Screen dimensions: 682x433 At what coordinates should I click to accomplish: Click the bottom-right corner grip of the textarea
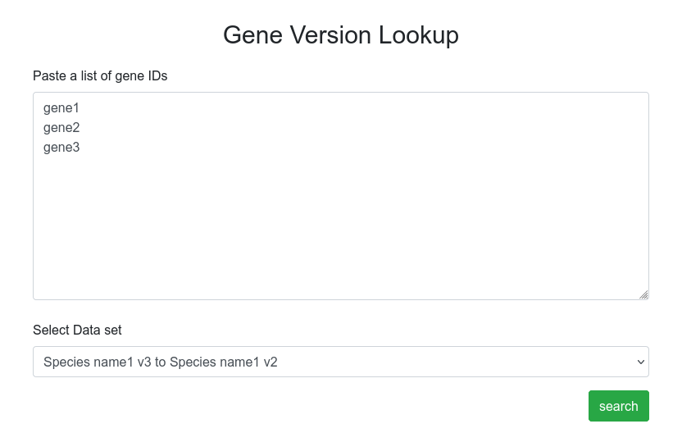(x=643, y=294)
